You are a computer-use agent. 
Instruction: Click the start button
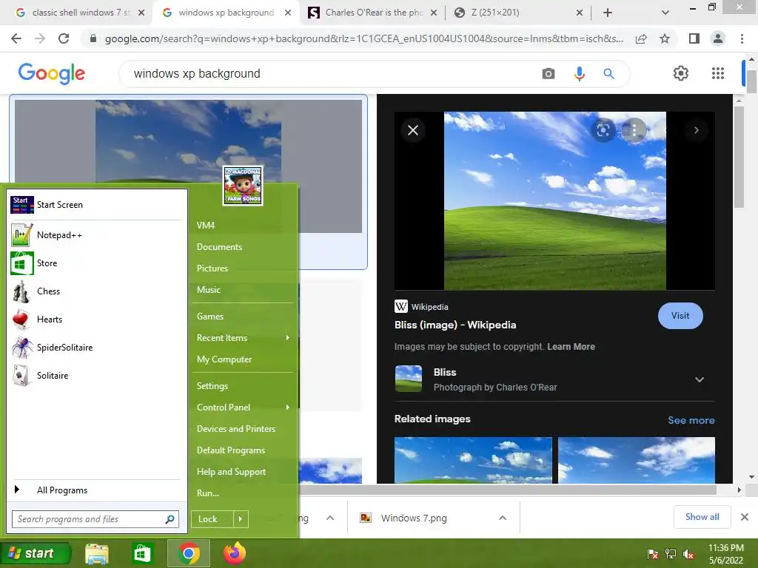pos(36,553)
